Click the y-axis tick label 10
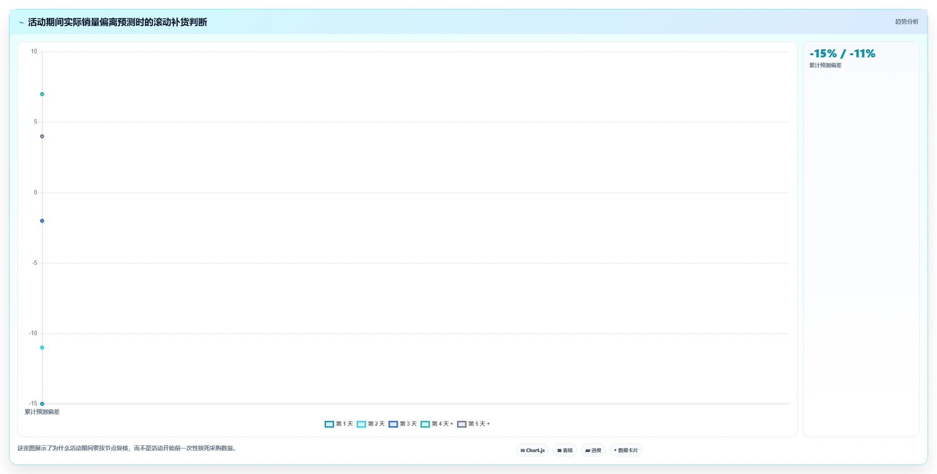The width and height of the screenshot is (937, 474). [x=34, y=52]
